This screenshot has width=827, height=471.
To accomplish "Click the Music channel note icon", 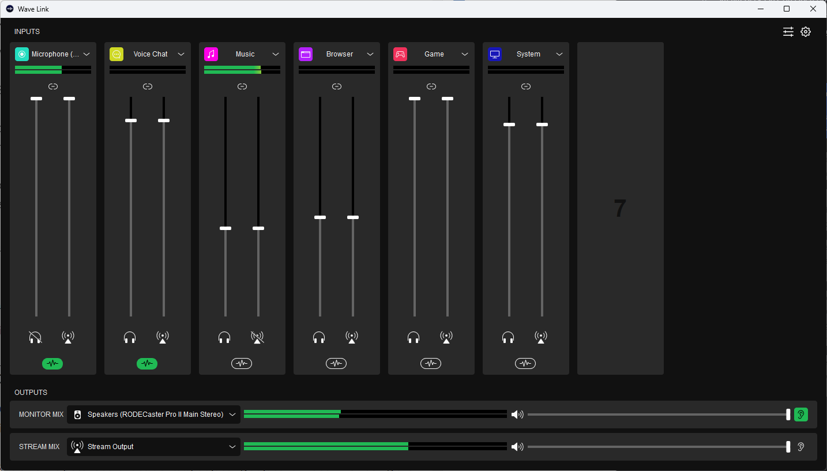I will click(x=211, y=54).
